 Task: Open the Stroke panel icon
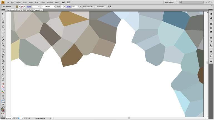coord(211,38)
